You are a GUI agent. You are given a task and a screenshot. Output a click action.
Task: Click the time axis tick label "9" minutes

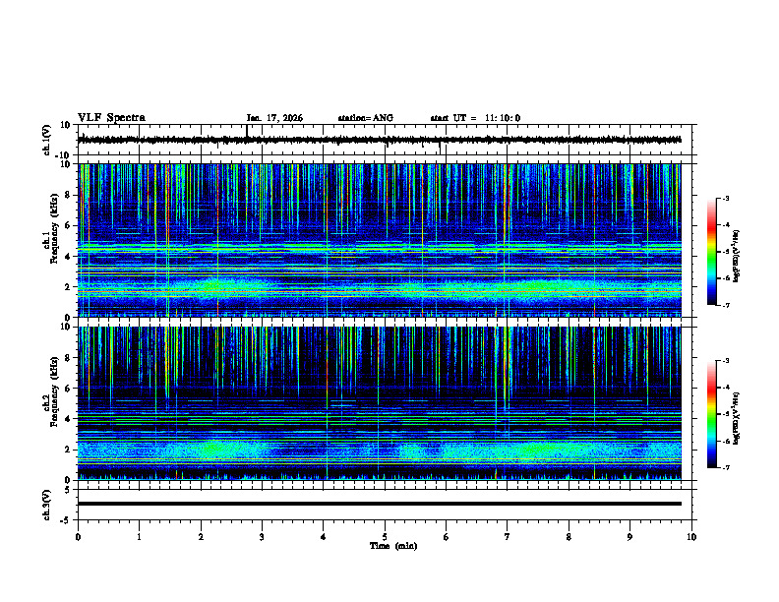629,537
